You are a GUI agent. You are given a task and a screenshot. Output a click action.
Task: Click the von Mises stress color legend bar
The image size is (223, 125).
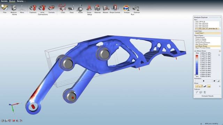point(197,65)
